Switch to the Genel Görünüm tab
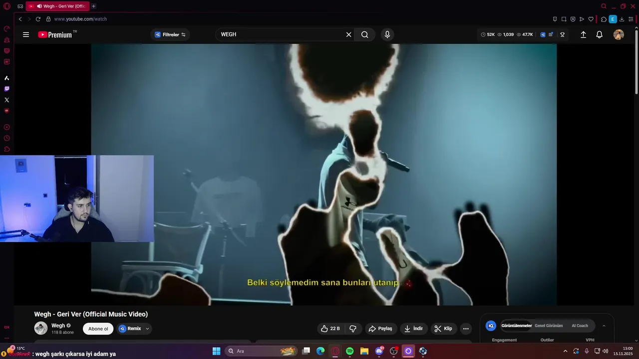Viewport: 639px width, 359px height. pos(549,326)
